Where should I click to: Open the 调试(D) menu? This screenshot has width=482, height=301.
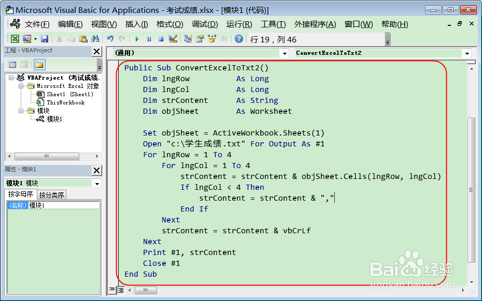pos(203,23)
